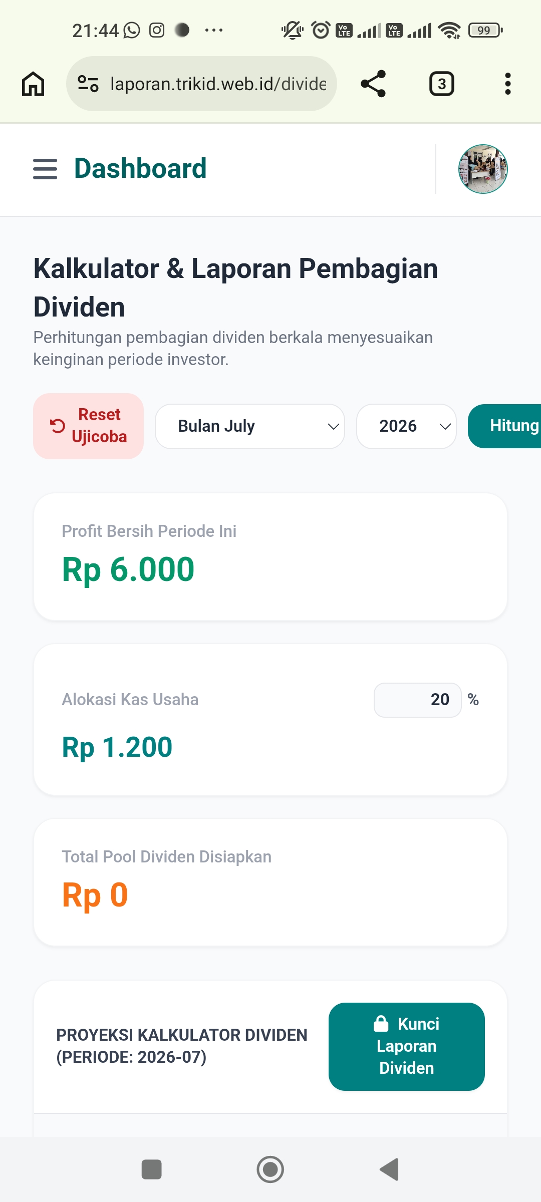The height and width of the screenshot is (1202, 541).
Task: Tap the browser home icon
Action: click(x=33, y=84)
